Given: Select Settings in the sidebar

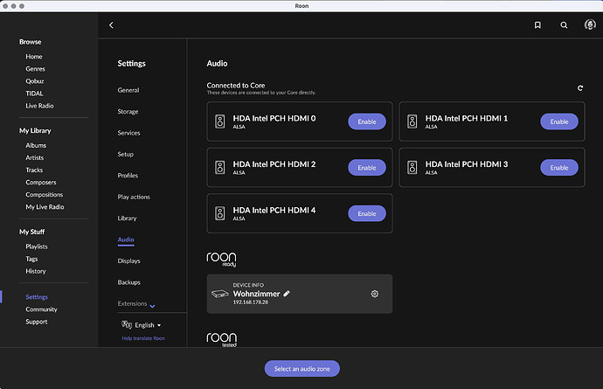Looking at the screenshot, I should pos(37,297).
